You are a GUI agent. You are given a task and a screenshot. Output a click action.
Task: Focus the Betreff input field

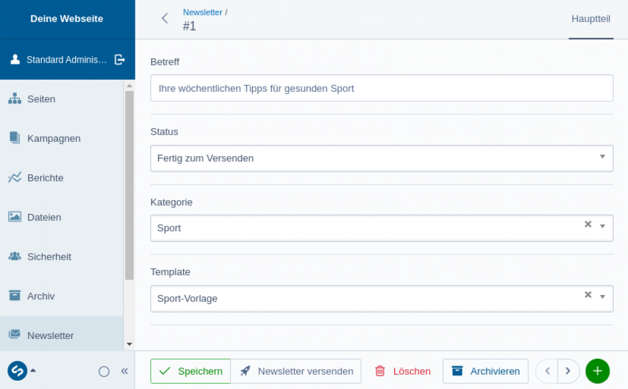point(382,88)
